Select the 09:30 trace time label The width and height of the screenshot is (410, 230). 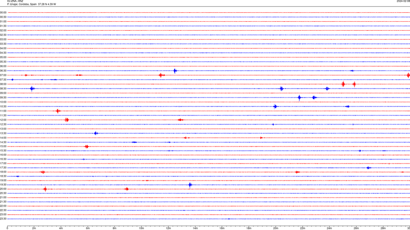click(x=3, y=98)
